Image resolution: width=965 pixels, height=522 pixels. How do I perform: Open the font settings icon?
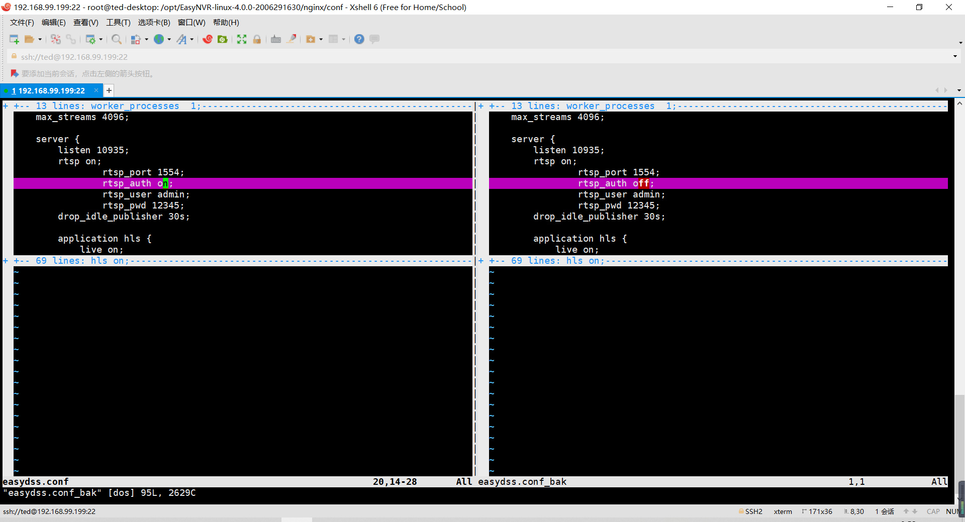(181, 39)
